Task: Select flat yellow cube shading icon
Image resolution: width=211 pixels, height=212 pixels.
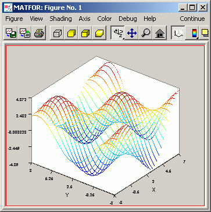Action: point(71,33)
